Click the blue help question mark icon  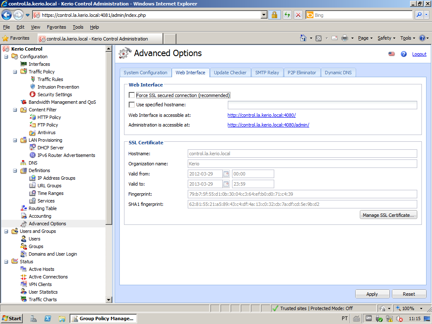click(404, 54)
